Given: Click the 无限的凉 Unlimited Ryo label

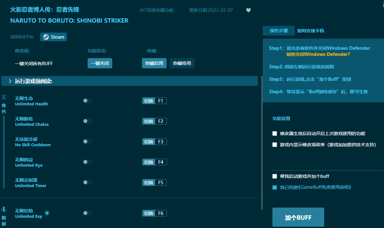Looking at the screenshot, I should [x=29, y=162].
